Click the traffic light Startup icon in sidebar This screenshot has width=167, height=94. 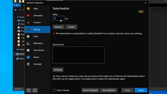(x=28, y=30)
